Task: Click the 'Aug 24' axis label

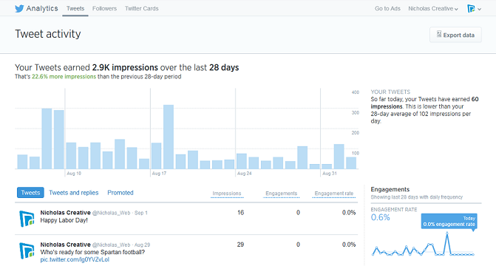Action: [x=245, y=174]
